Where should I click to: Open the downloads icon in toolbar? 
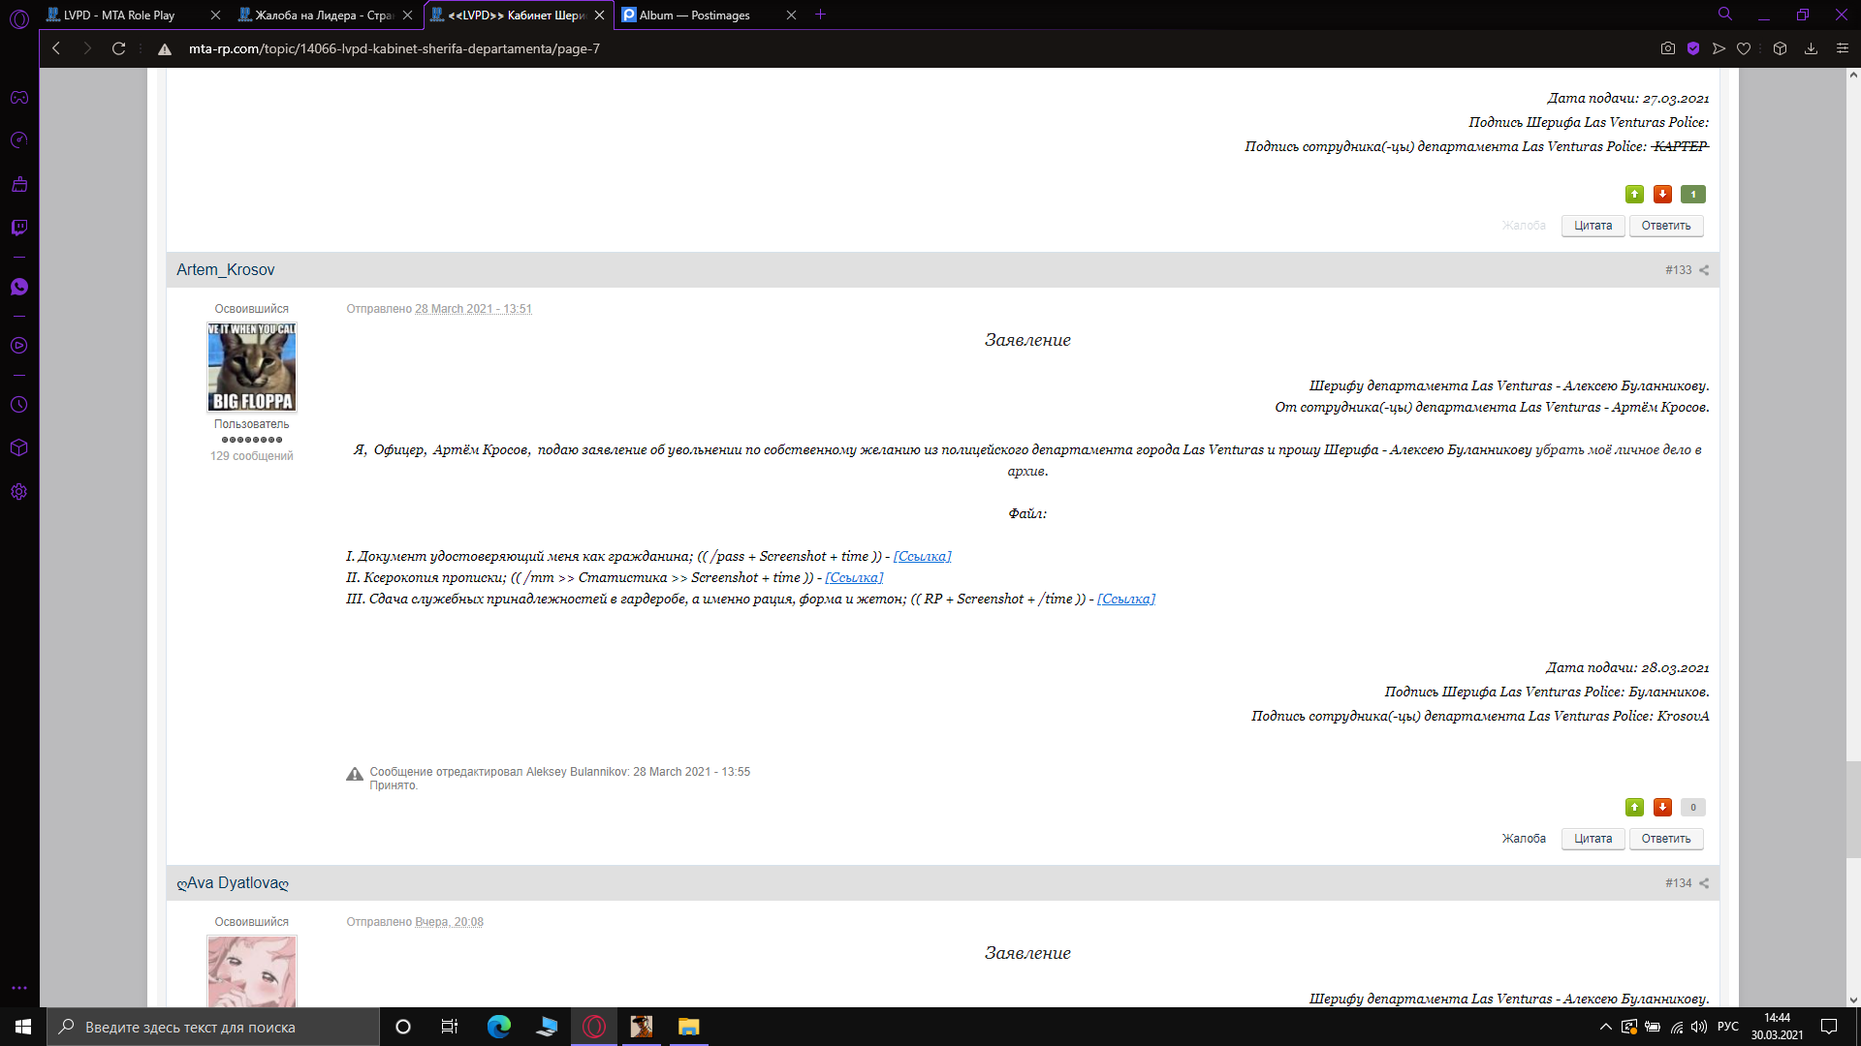click(x=1811, y=48)
